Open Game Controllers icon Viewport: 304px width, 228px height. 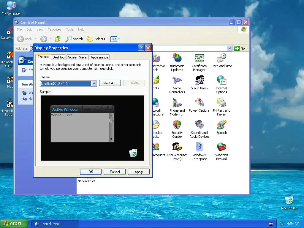177,85
